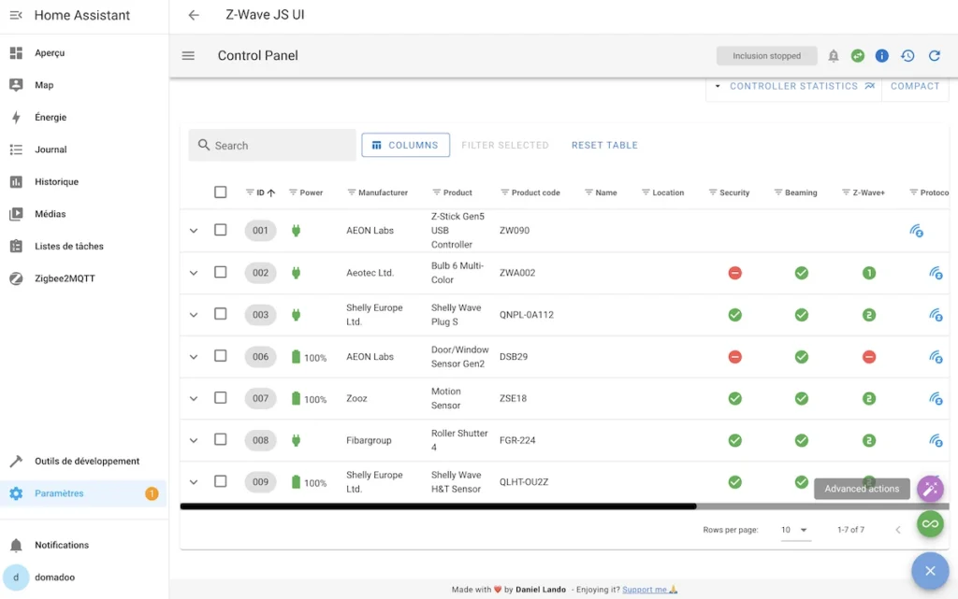The width and height of the screenshot is (958, 599).
Task: Expand the row for node 007
Action: coord(194,398)
